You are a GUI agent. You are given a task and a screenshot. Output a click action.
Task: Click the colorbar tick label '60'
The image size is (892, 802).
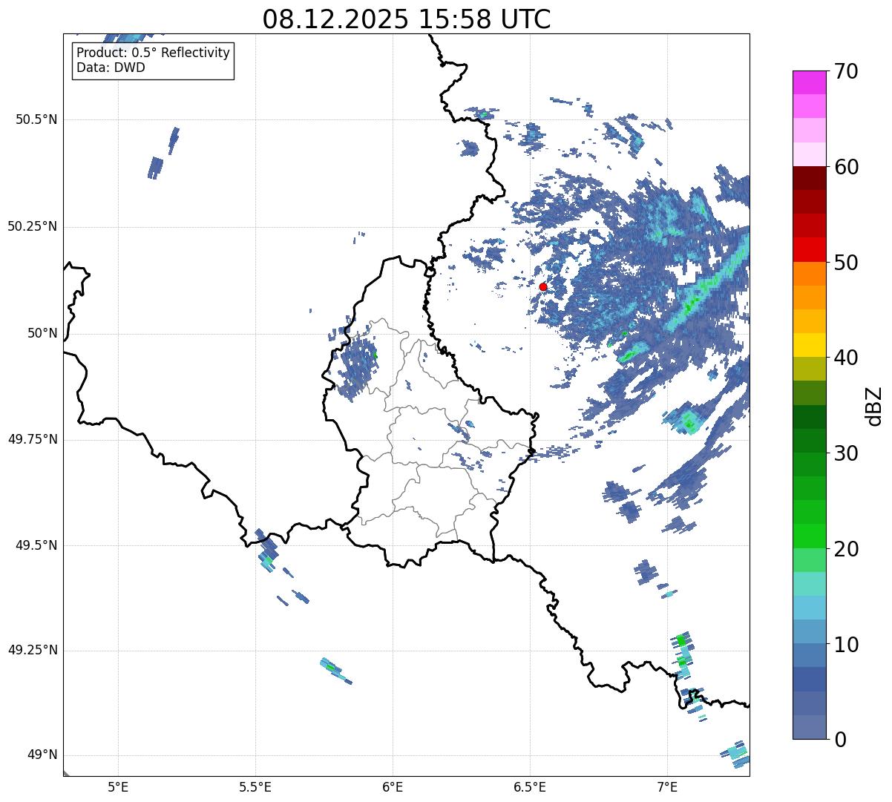847,167
